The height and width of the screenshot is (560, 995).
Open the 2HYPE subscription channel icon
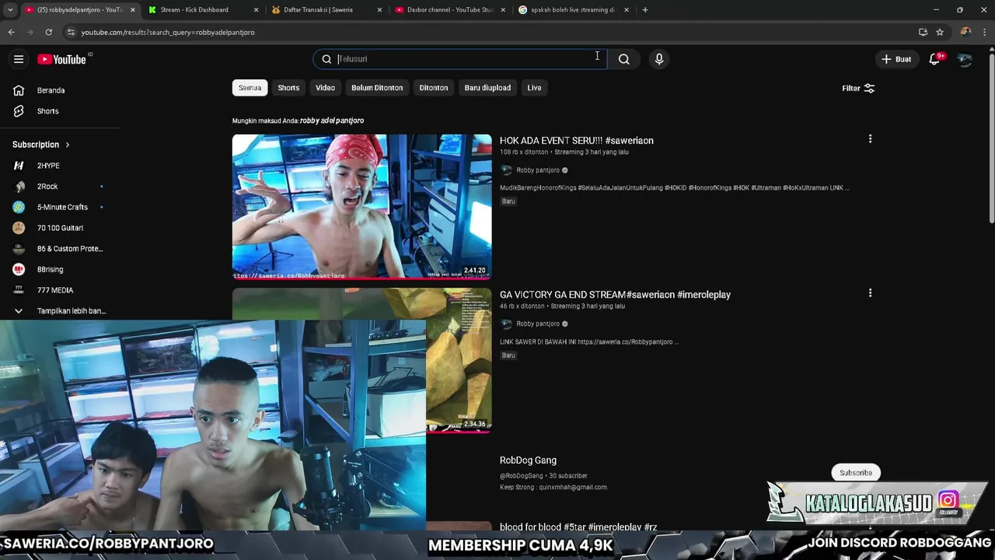[x=19, y=166]
